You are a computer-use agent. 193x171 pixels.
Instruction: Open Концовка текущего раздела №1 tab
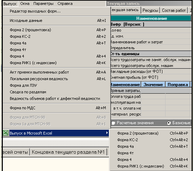tap(68, 152)
